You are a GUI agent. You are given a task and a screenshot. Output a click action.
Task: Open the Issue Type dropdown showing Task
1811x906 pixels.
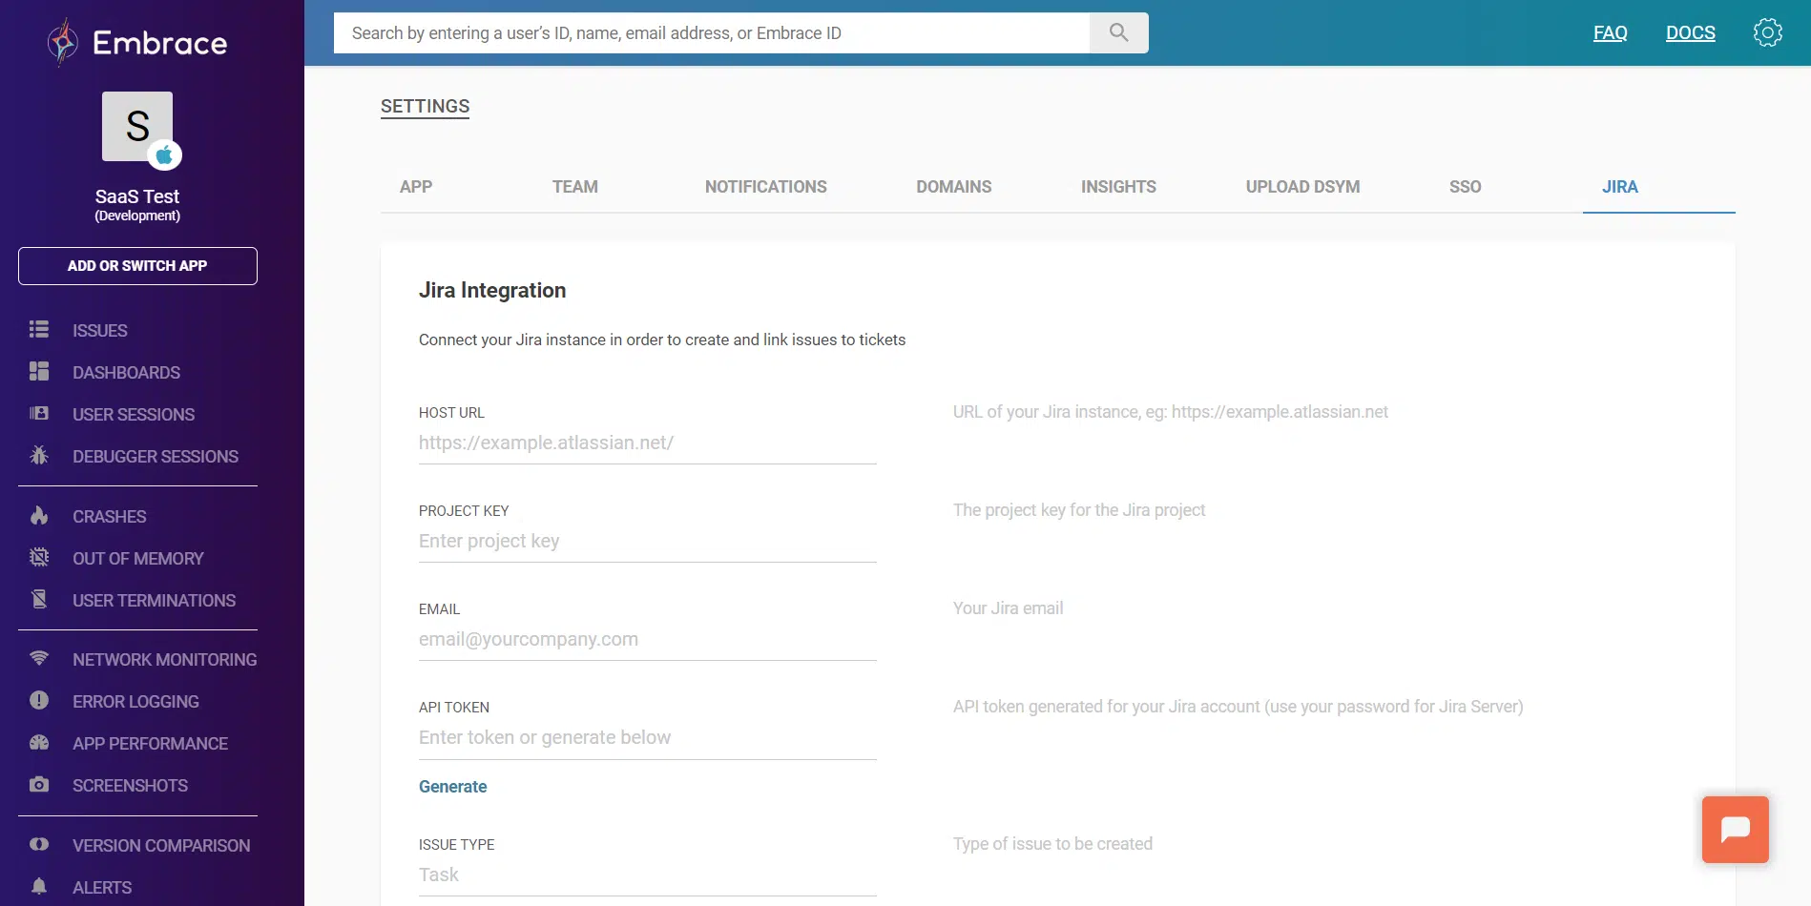pyautogui.click(x=647, y=875)
